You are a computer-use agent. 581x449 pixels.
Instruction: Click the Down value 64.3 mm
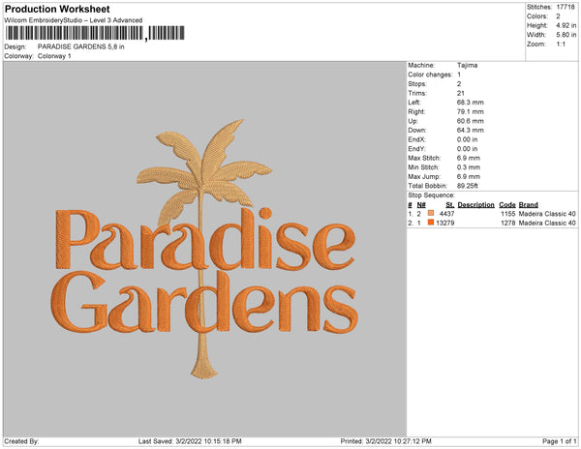point(471,131)
